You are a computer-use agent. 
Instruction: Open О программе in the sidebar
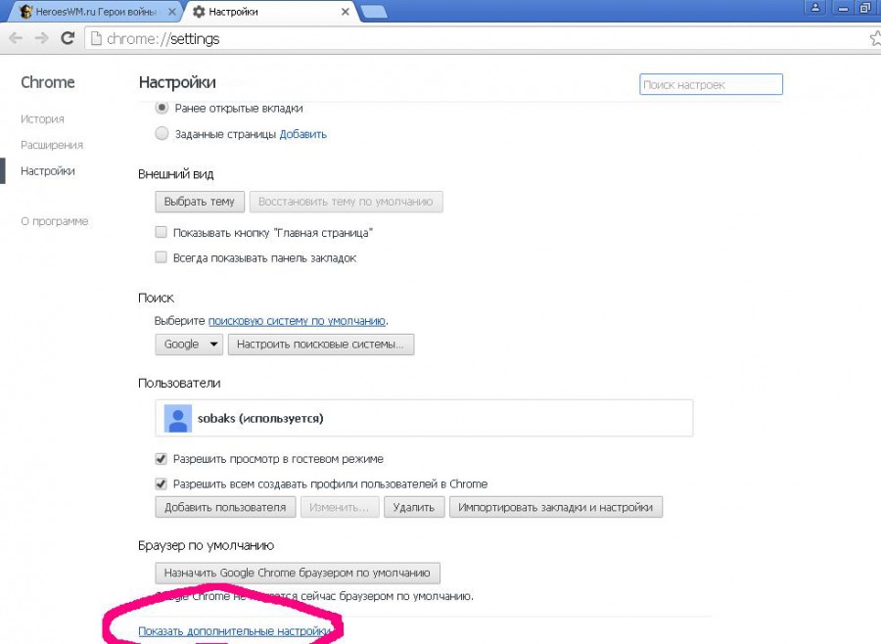[x=55, y=221]
